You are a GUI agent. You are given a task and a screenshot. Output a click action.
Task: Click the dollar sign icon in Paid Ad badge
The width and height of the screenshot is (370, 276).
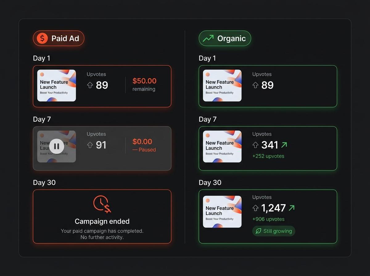pyautogui.click(x=42, y=39)
